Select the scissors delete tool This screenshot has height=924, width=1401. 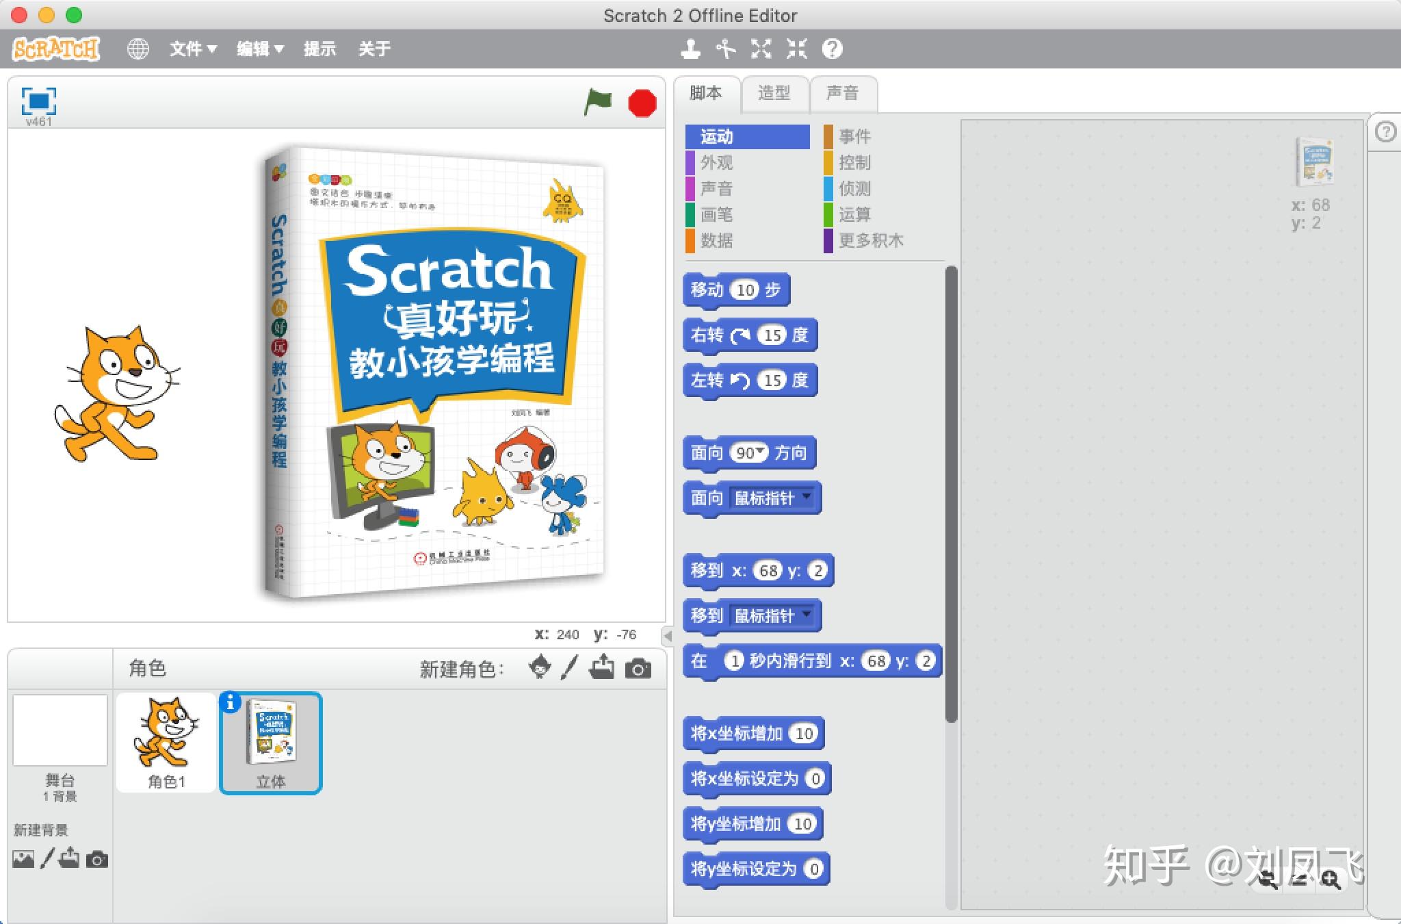(x=726, y=49)
